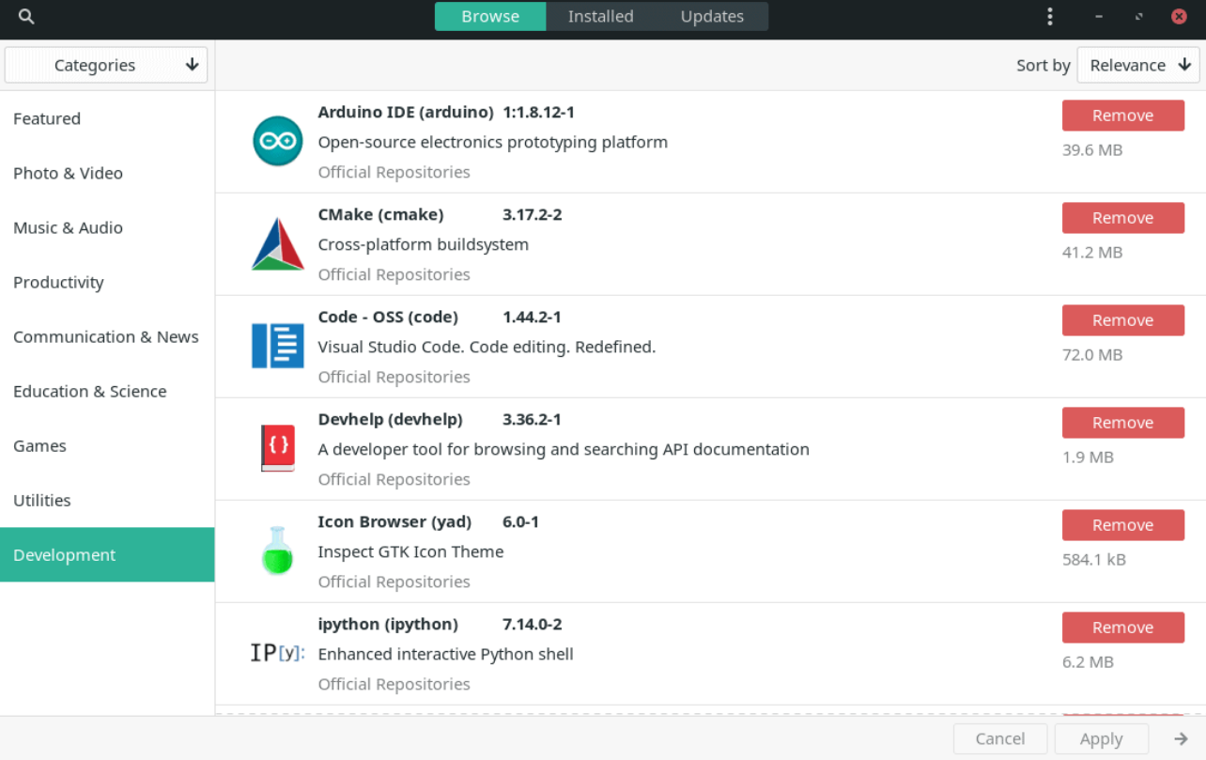The image size is (1206, 760).
Task: Click the CMake triangle logo icon
Action: 278,243
